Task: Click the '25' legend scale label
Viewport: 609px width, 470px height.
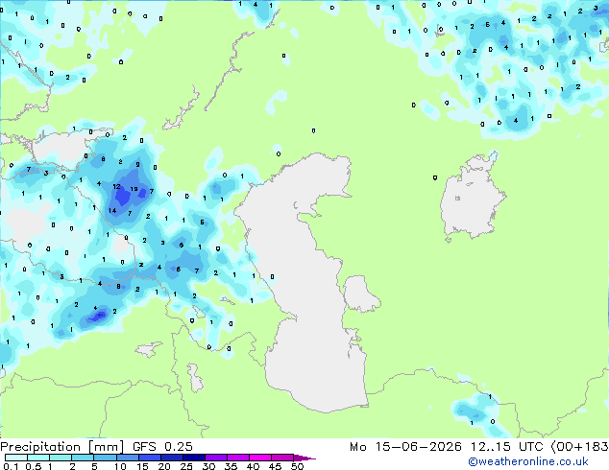Action: tap(186, 466)
